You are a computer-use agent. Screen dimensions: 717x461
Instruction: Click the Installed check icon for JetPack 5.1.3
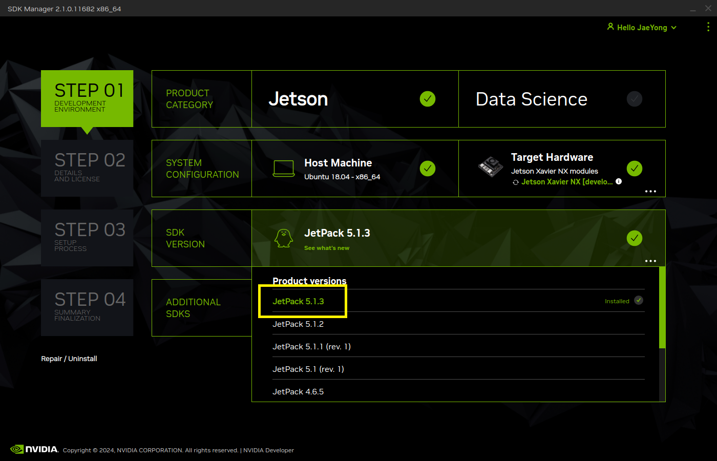click(x=639, y=301)
